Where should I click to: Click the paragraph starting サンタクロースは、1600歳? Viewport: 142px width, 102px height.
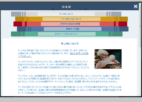pos(69,79)
